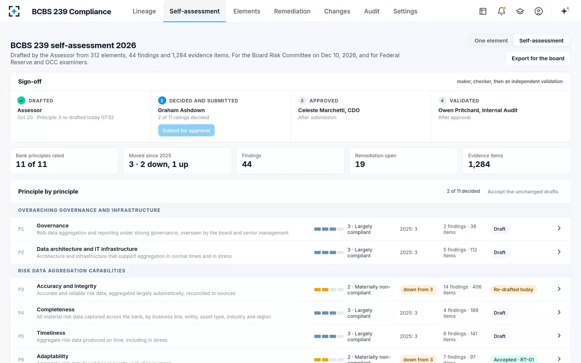
Task: Click the Evidence items 1,284 card
Action: pyautogui.click(x=516, y=161)
